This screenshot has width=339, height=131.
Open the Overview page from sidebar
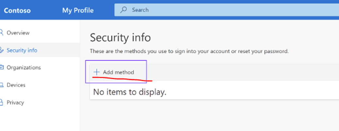[18, 33]
